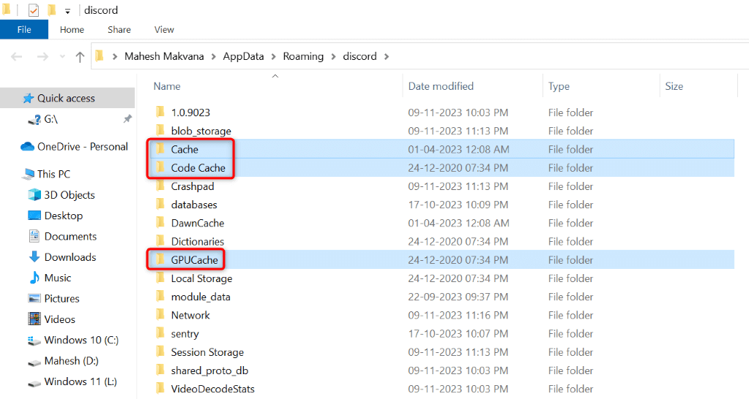Open the File menu
Viewport: 749px width, 399px height.
tap(24, 29)
